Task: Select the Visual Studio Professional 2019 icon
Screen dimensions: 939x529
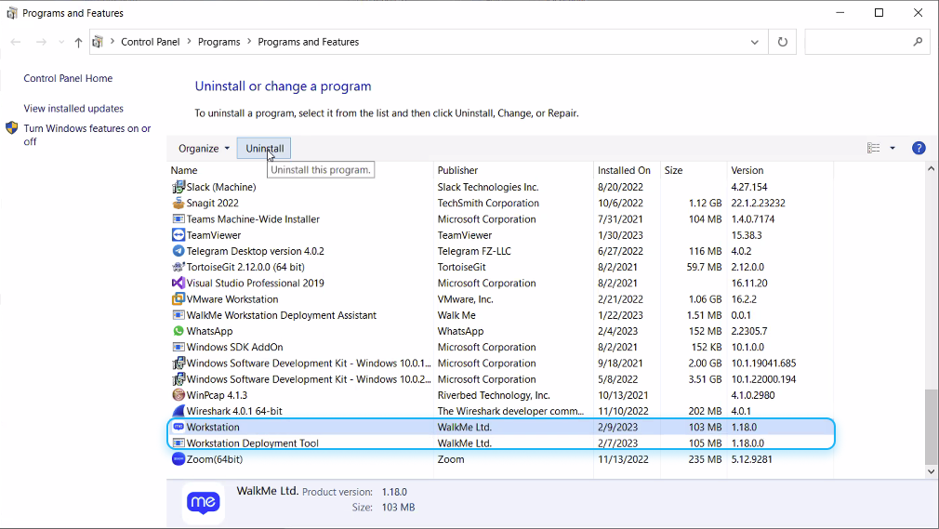Action: coord(179,283)
